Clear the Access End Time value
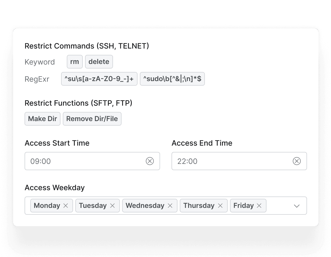This screenshot has height=257, width=331. pos(297,161)
